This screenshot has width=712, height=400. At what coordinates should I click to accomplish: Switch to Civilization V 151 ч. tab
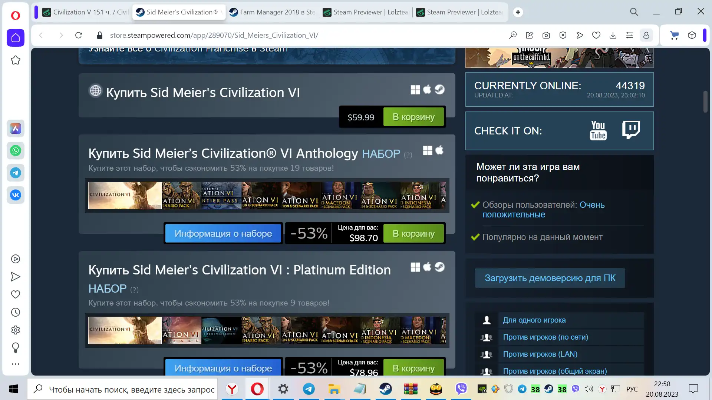(85, 12)
